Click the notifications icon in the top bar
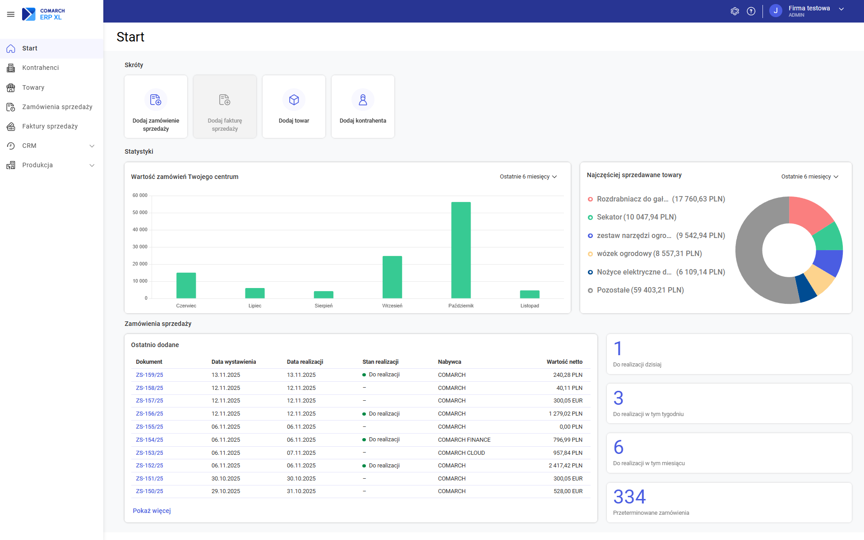Image resolution: width=864 pixels, height=540 pixels. coord(735,11)
